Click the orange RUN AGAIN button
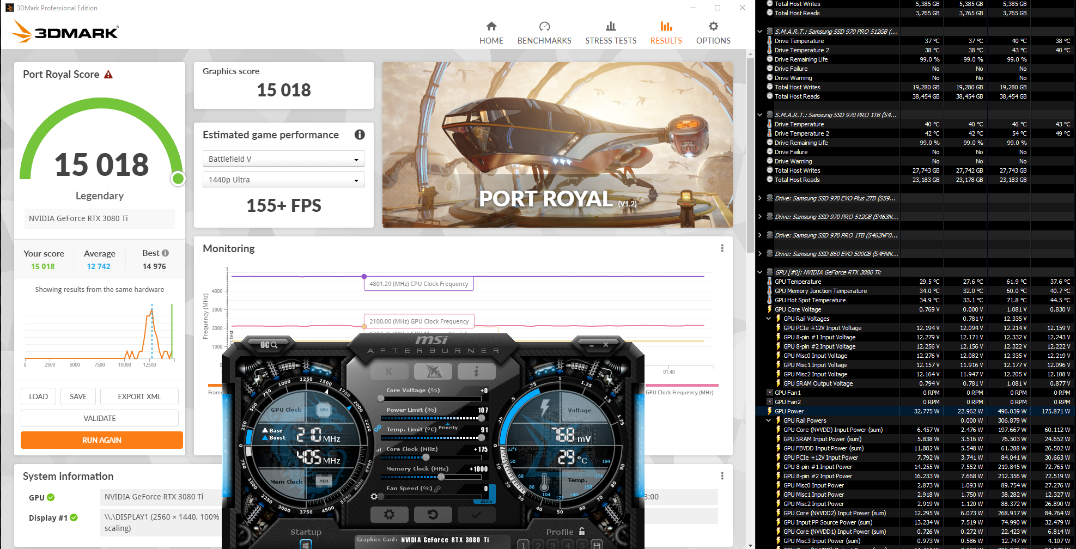 click(102, 440)
